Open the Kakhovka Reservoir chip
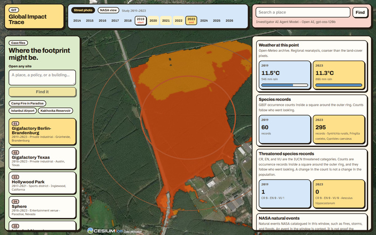 56,111
